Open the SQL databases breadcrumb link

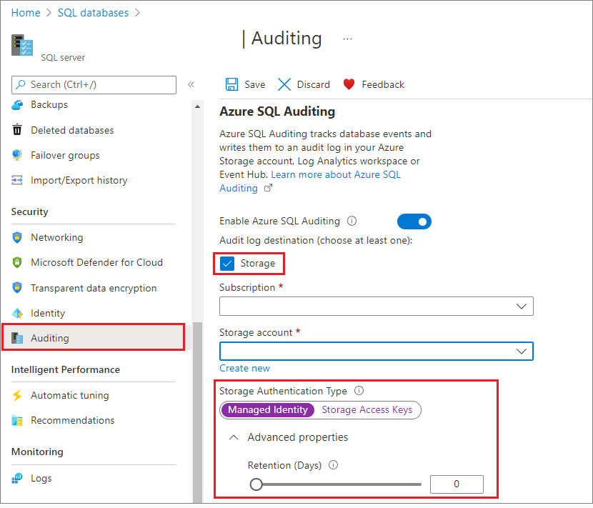93,13
